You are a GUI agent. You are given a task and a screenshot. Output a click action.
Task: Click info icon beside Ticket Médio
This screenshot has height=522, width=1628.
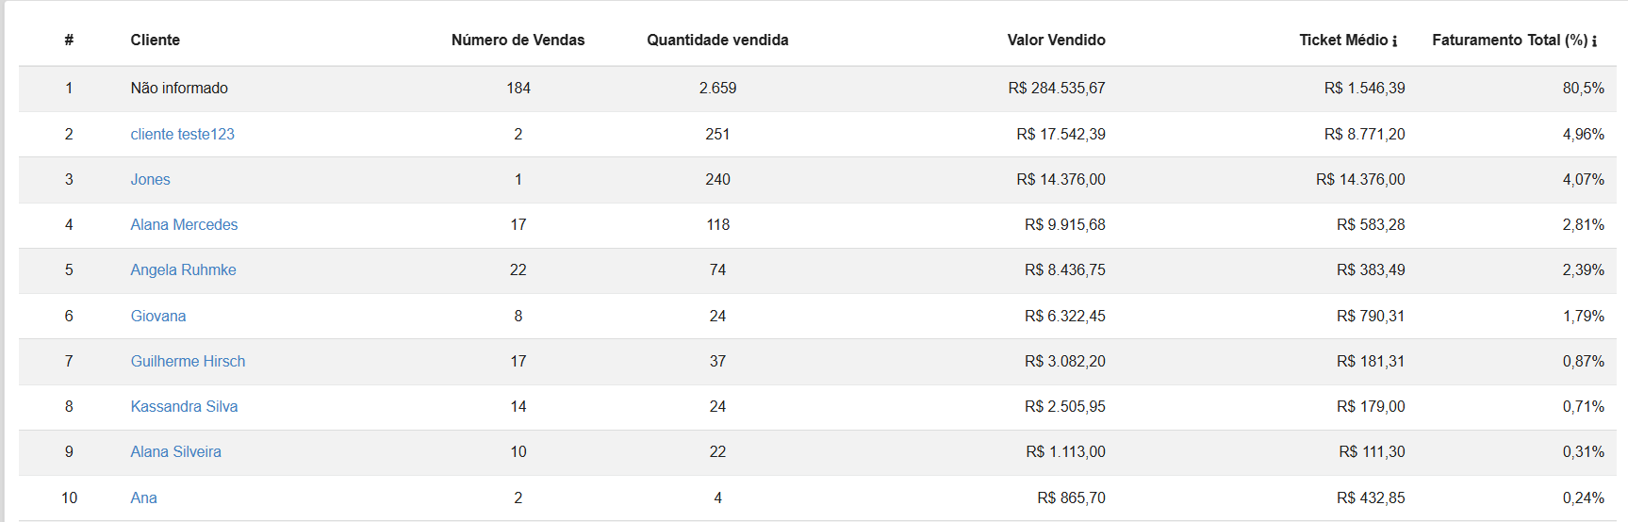1395,41
